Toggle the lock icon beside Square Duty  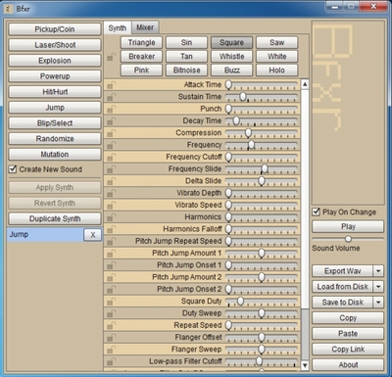111,302
